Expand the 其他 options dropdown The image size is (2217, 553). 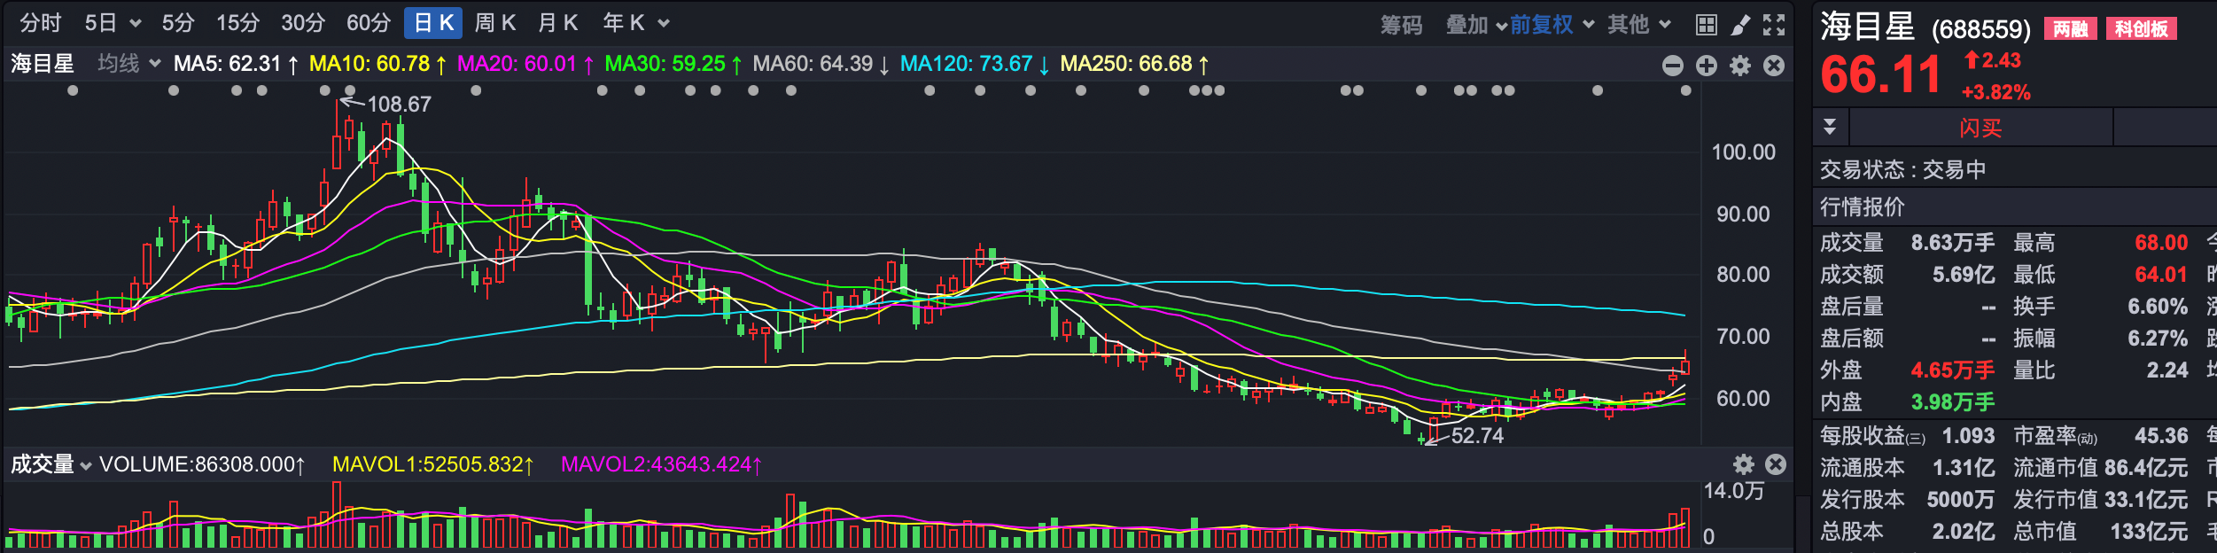1638,25
